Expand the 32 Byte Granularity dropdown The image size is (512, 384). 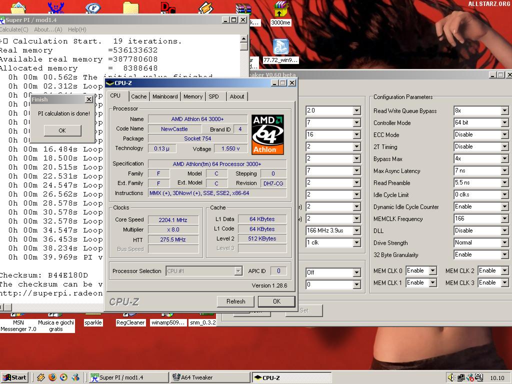coord(504,254)
